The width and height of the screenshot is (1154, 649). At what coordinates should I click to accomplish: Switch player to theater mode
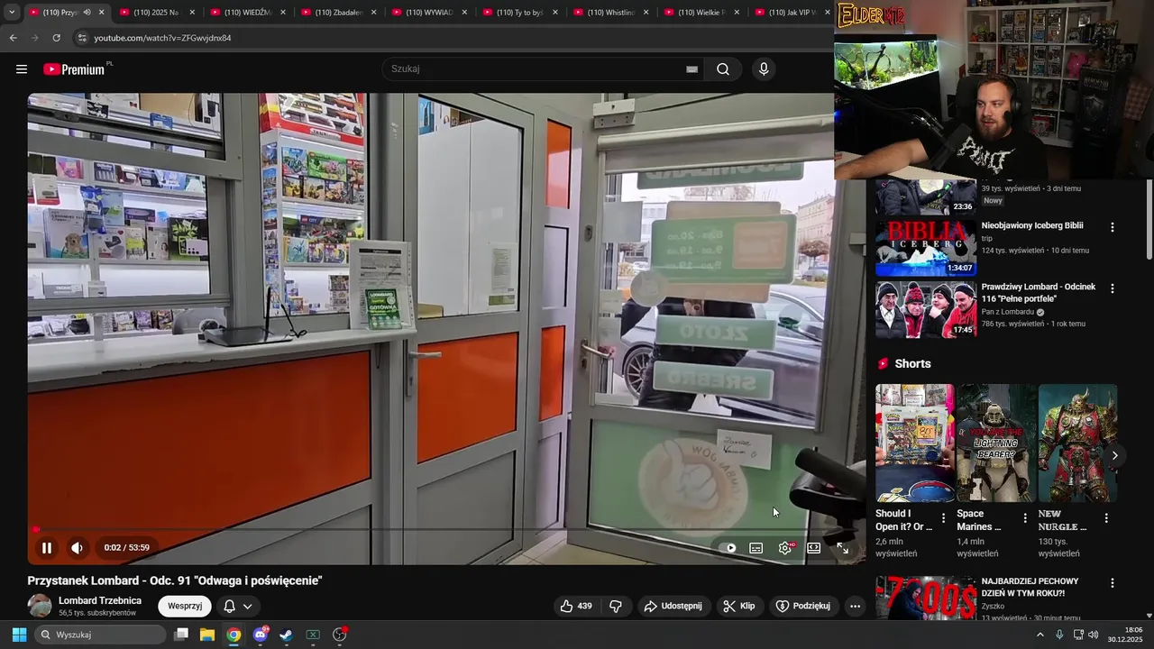click(814, 548)
